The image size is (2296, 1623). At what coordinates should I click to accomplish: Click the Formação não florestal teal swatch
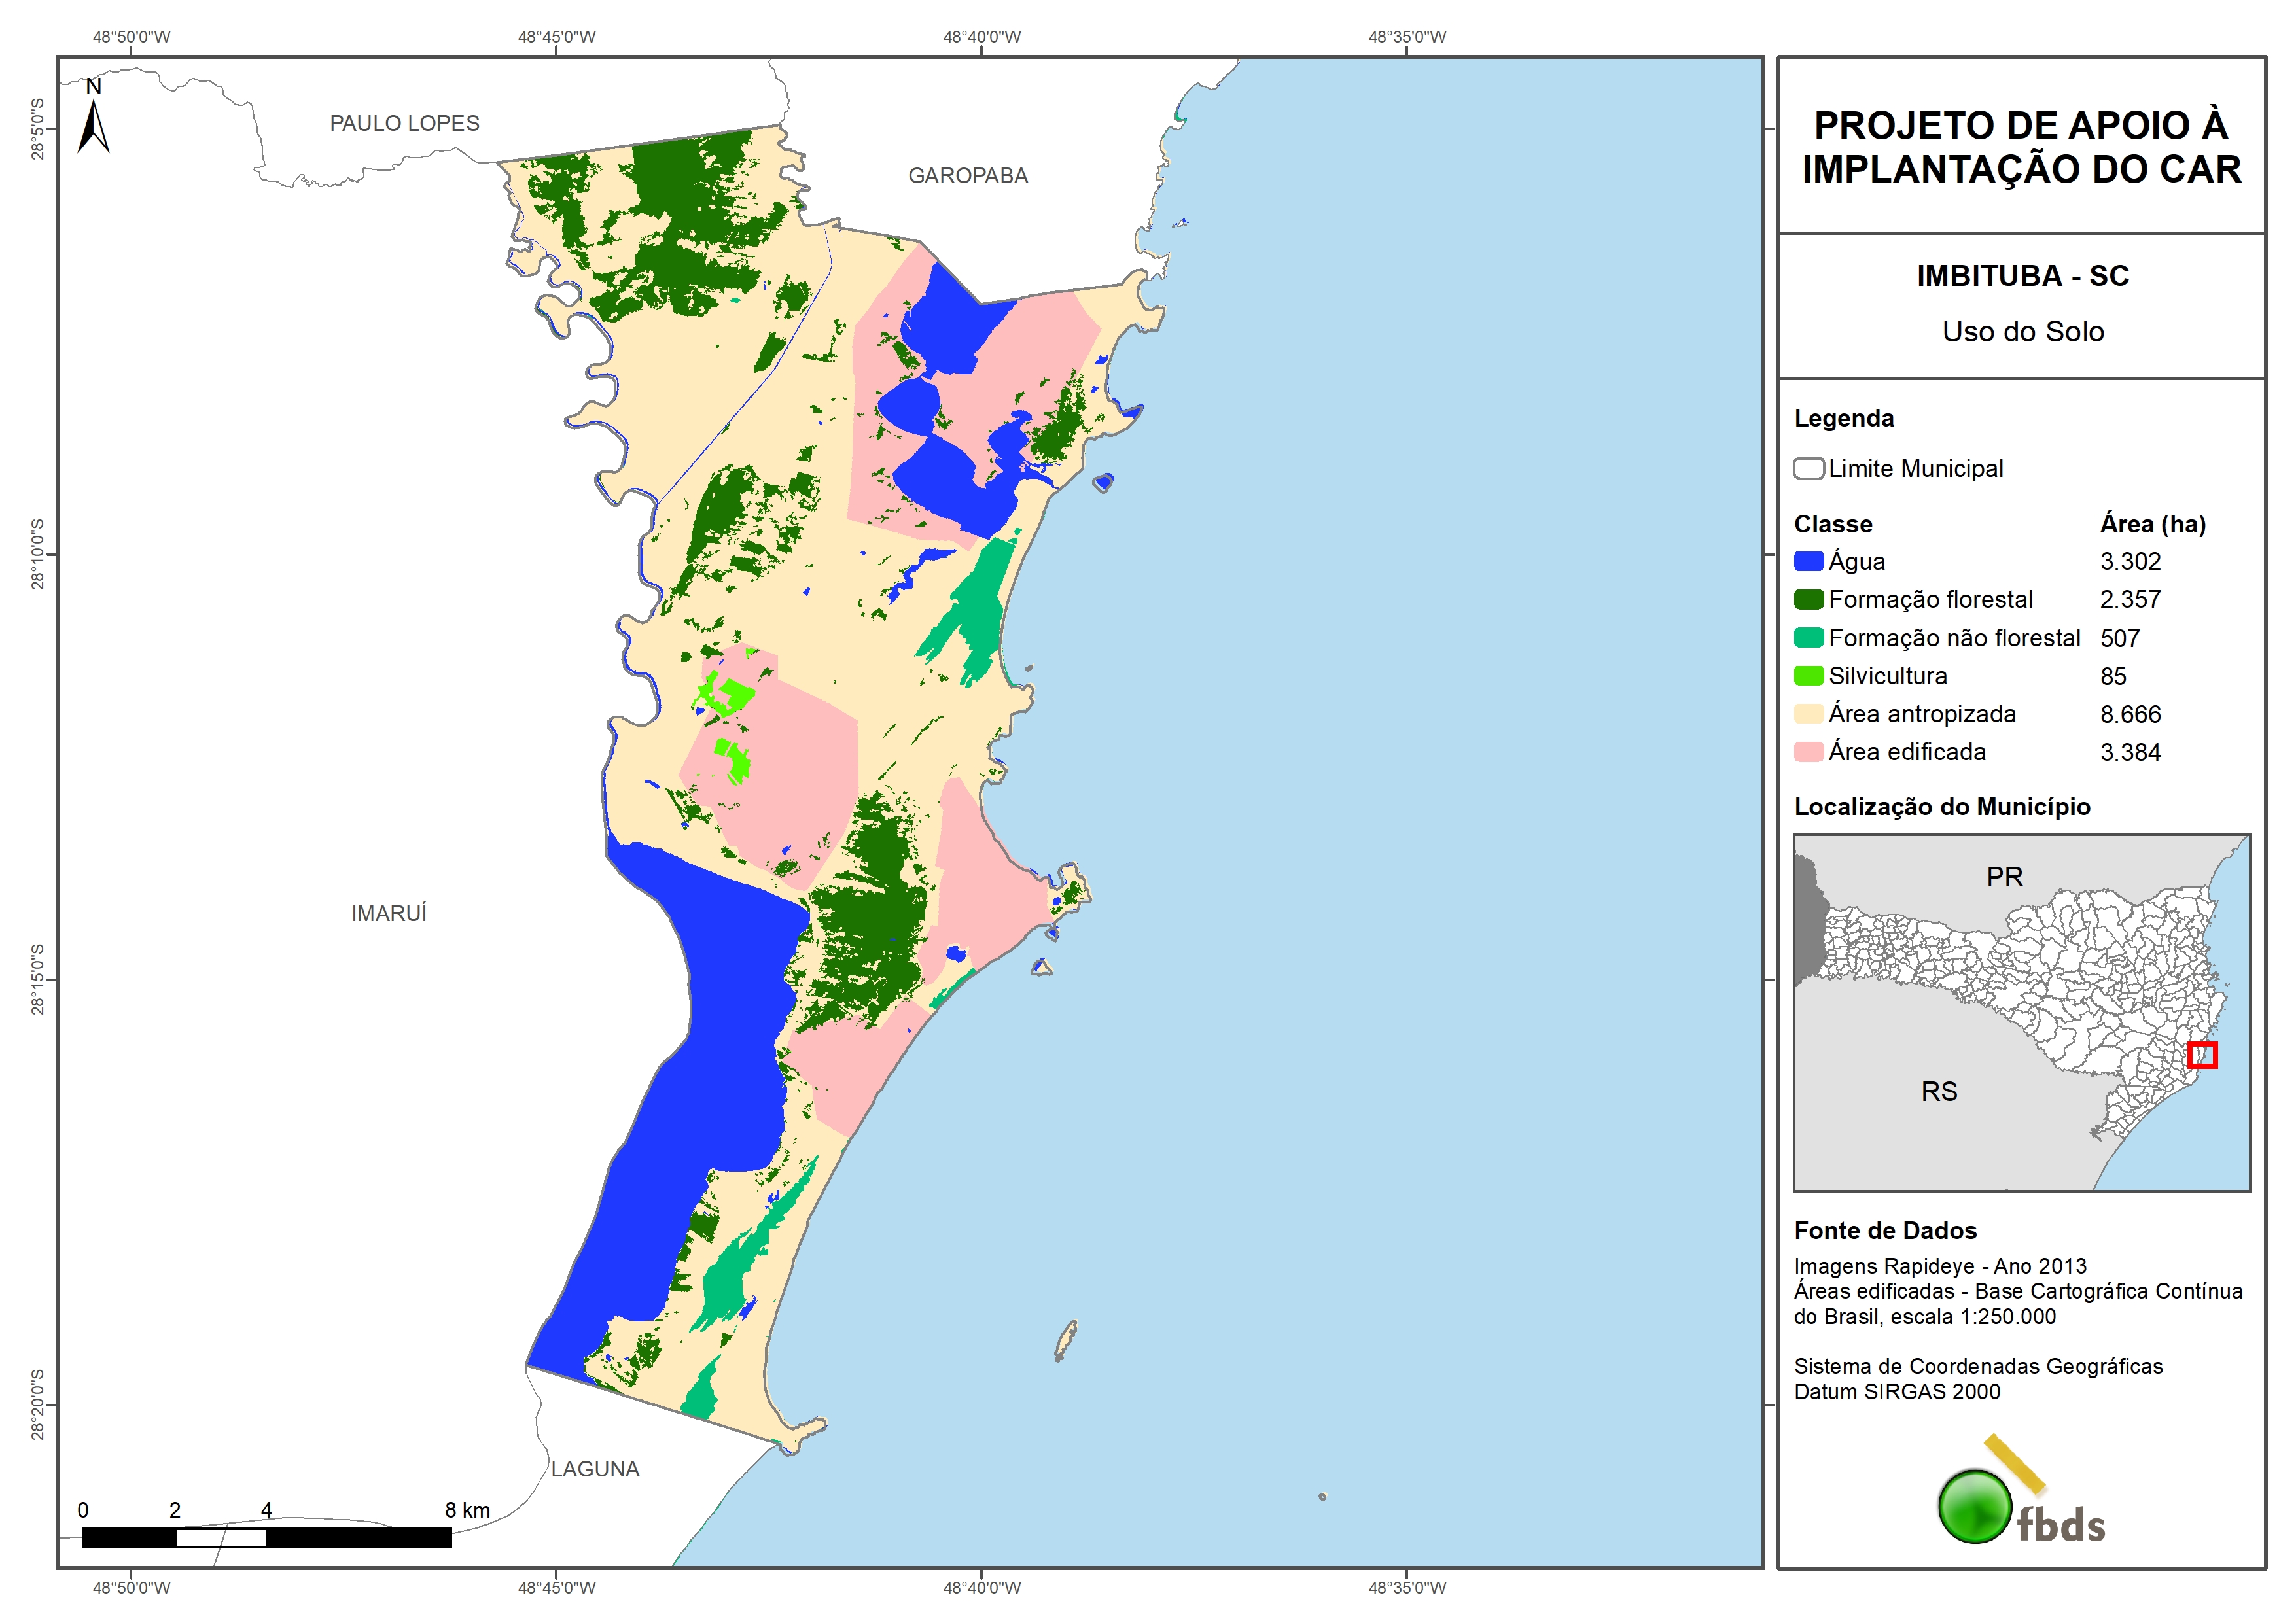[1808, 638]
